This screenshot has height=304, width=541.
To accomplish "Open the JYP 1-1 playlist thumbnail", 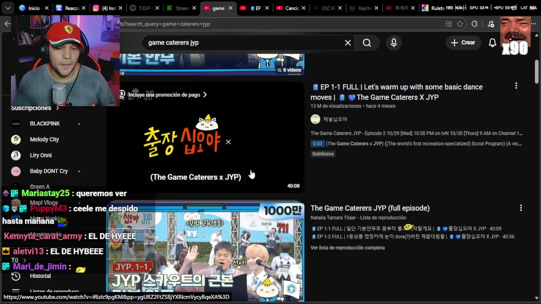I will pos(205,252).
